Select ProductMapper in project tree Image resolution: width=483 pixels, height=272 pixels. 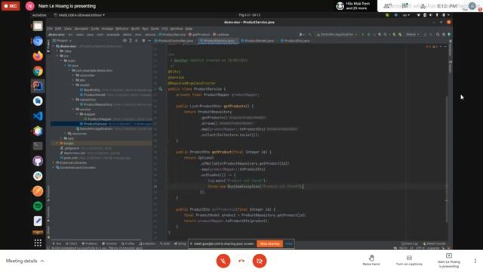99,119
